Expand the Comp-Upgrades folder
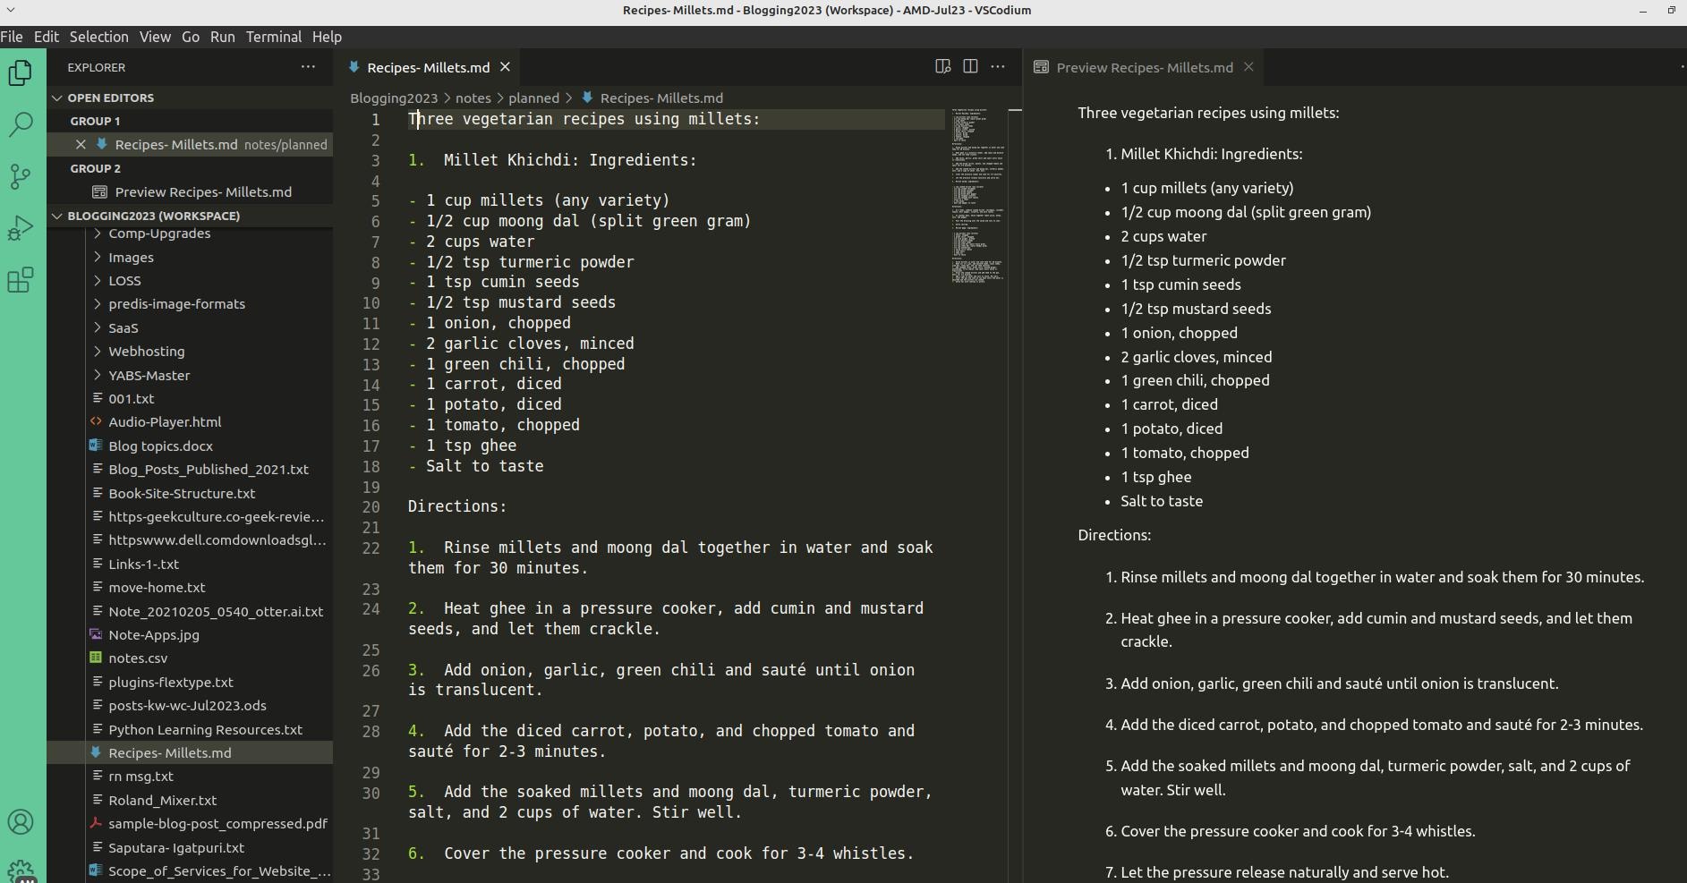 (x=97, y=233)
